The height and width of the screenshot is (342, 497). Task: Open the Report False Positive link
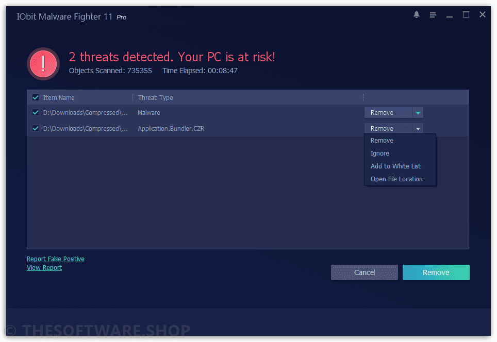(x=56, y=259)
